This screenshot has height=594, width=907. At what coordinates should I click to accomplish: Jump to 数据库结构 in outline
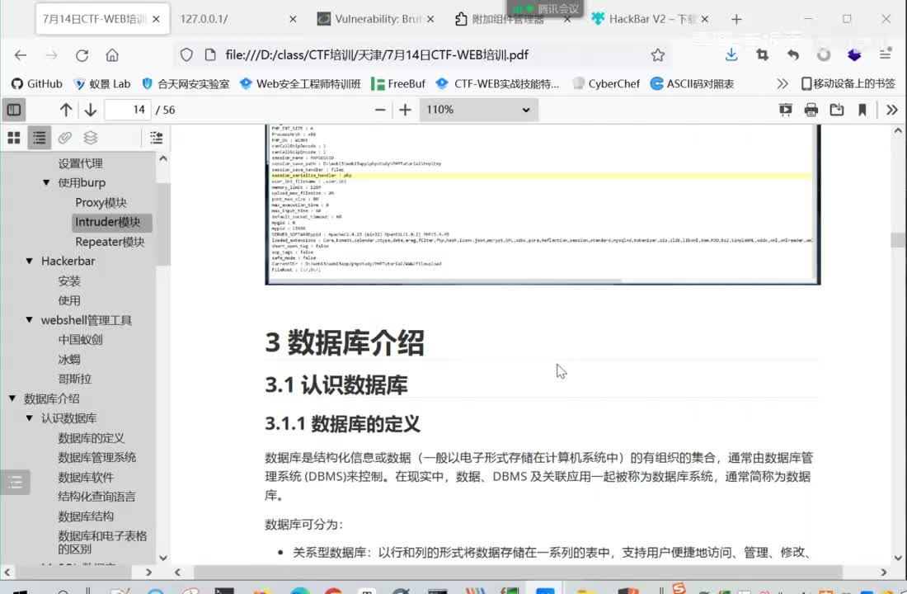(86, 516)
